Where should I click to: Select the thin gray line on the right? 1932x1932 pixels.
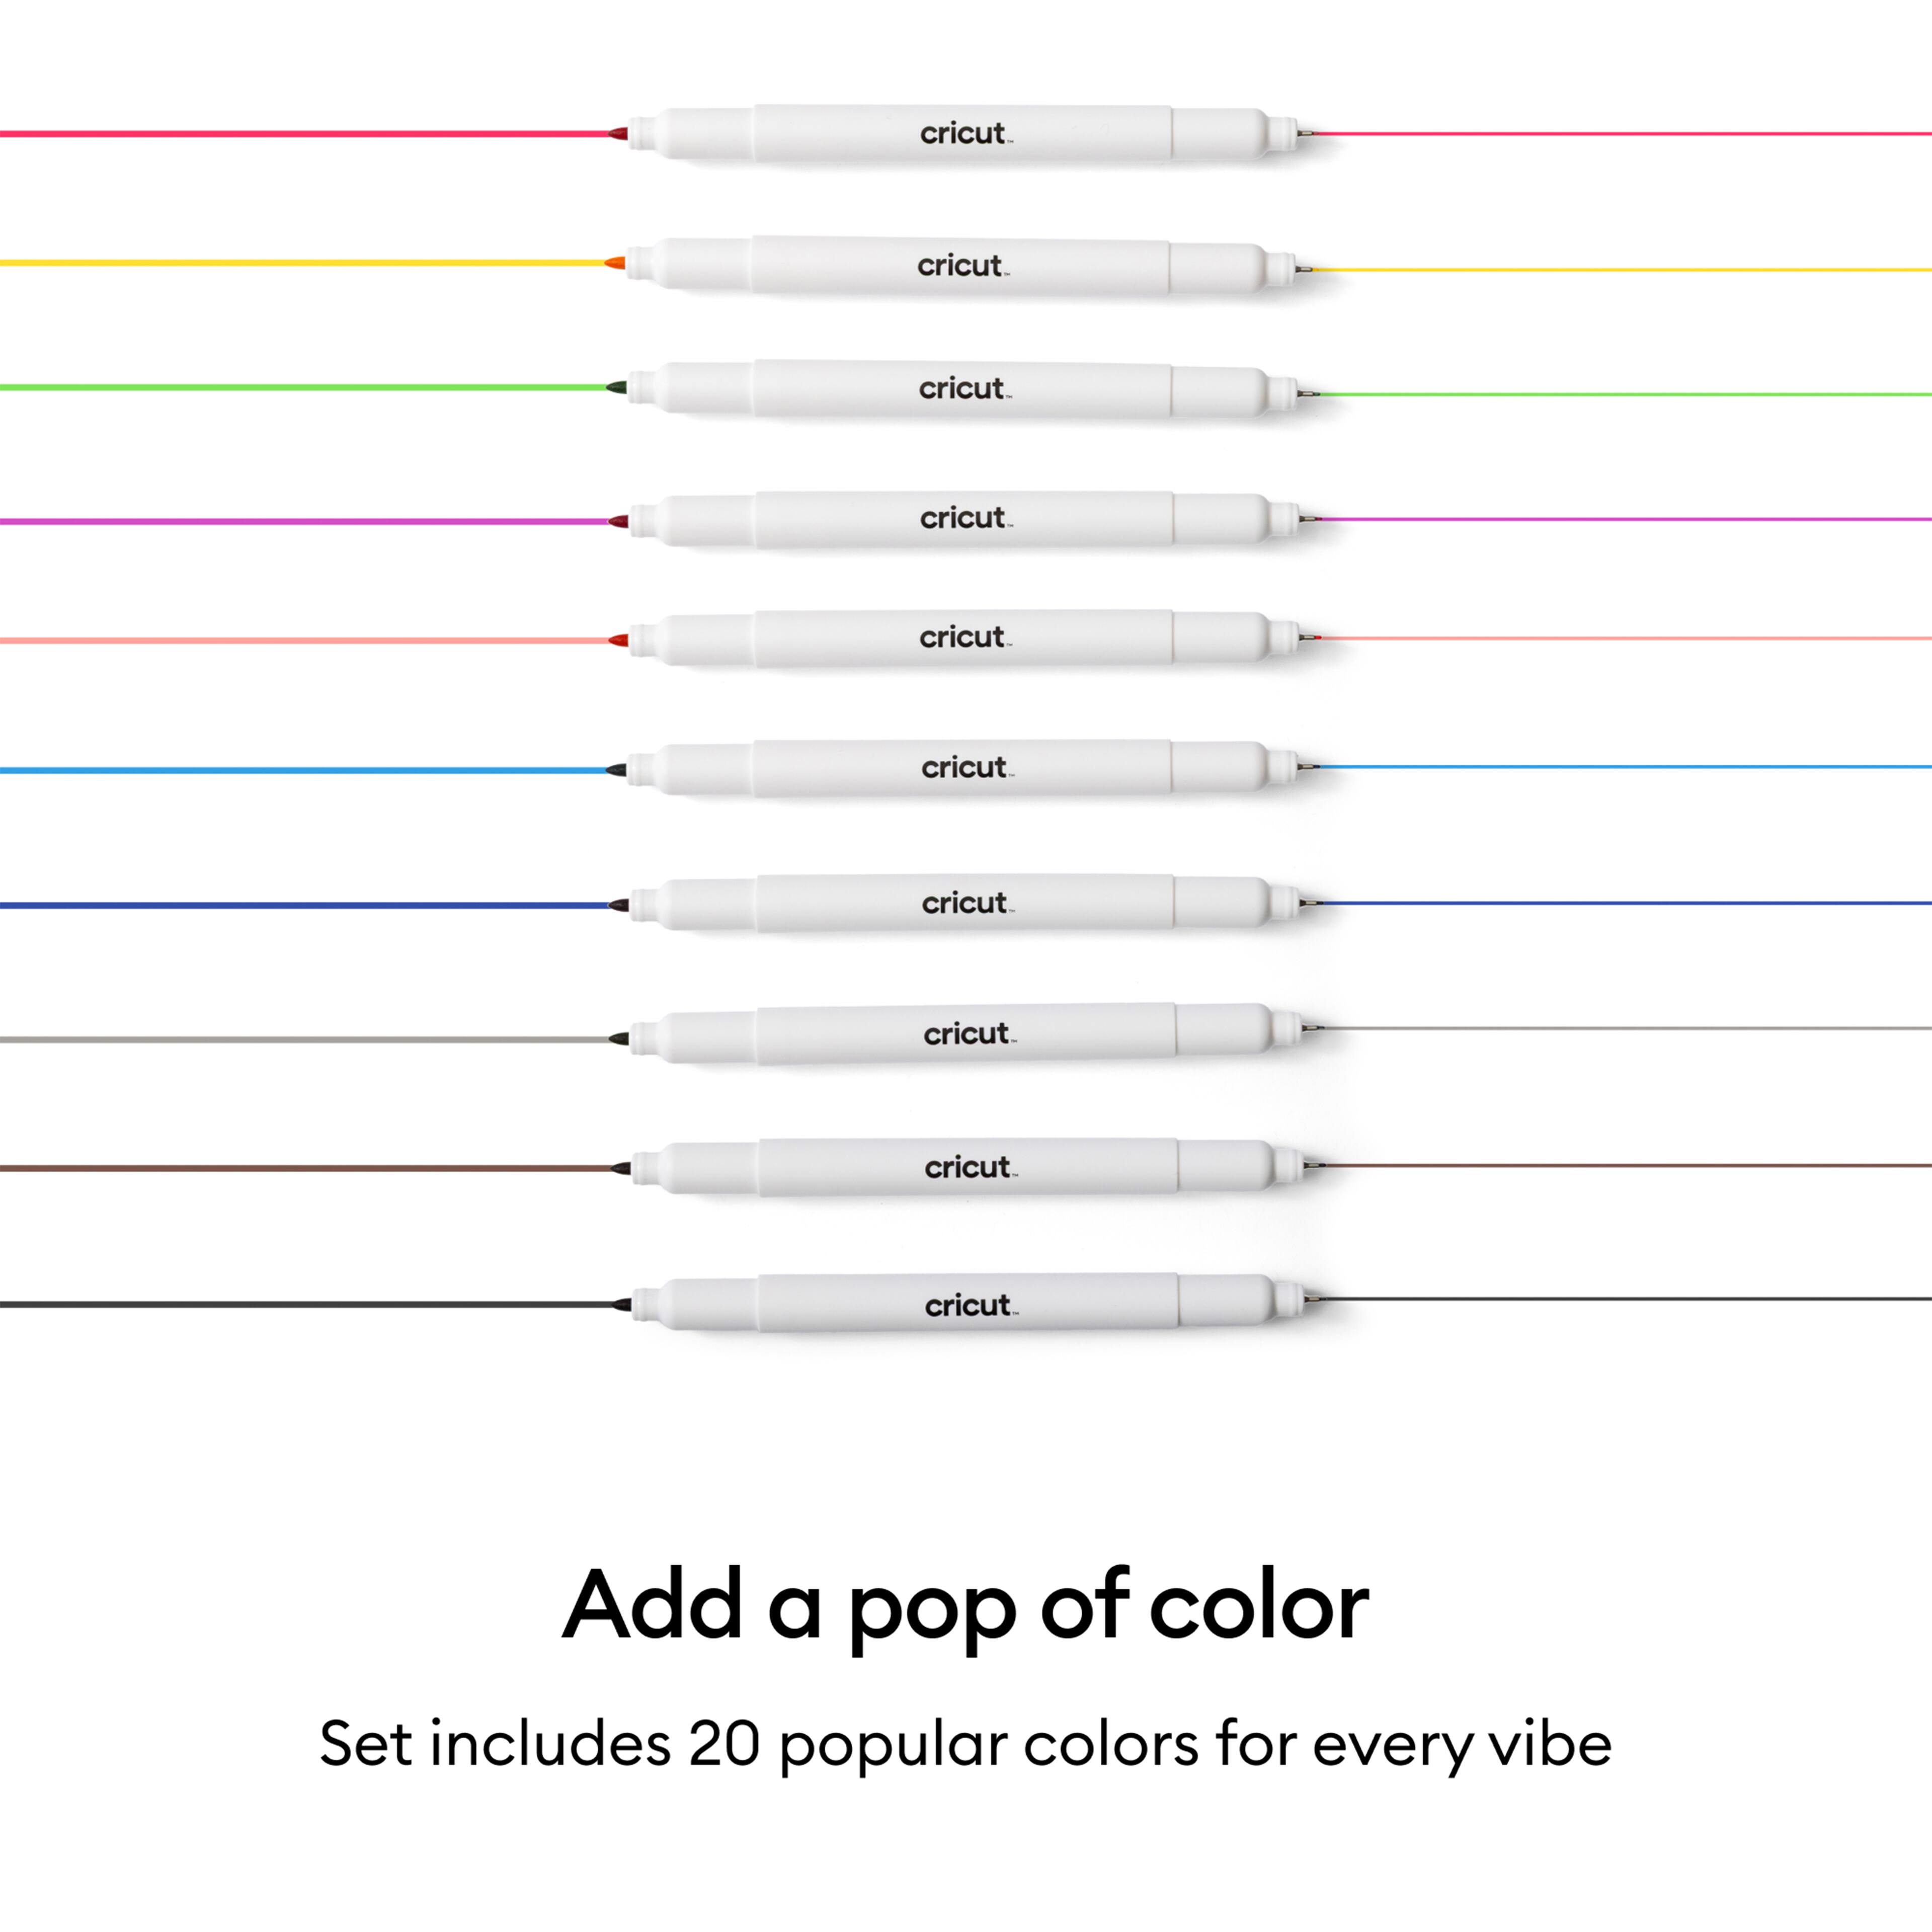[1620, 1028]
